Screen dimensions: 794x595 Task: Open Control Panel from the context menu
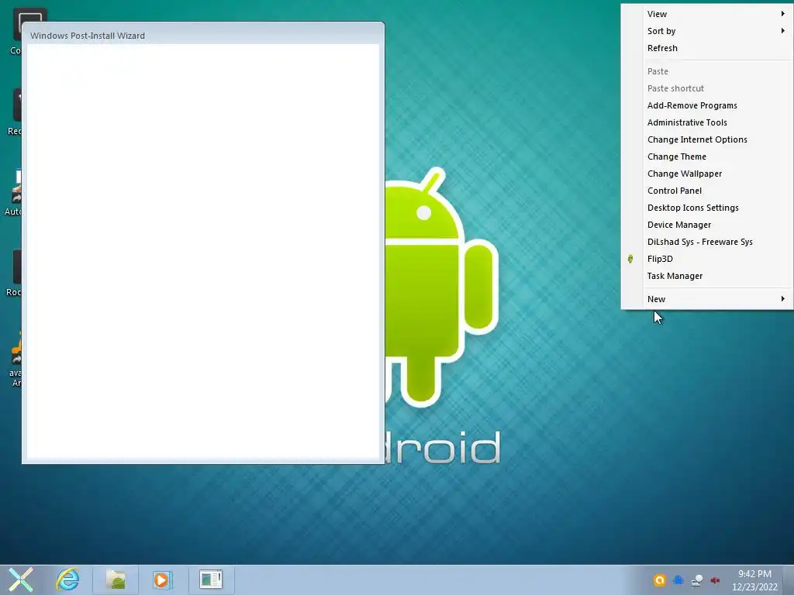(707, 191)
